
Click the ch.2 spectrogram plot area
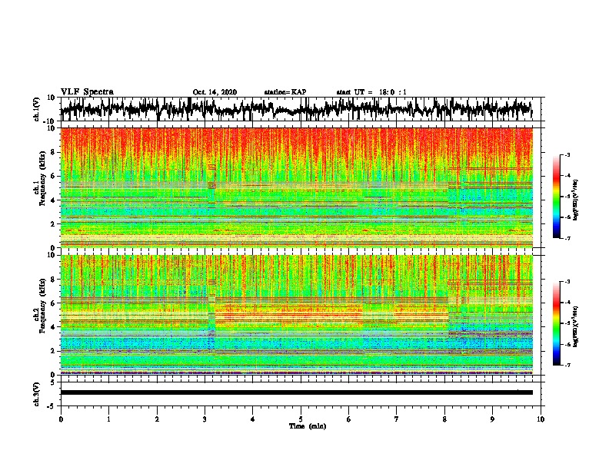[x=297, y=315]
